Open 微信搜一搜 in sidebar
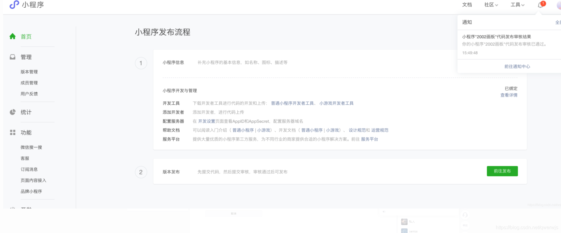The height and width of the screenshot is (233, 561). (31, 147)
